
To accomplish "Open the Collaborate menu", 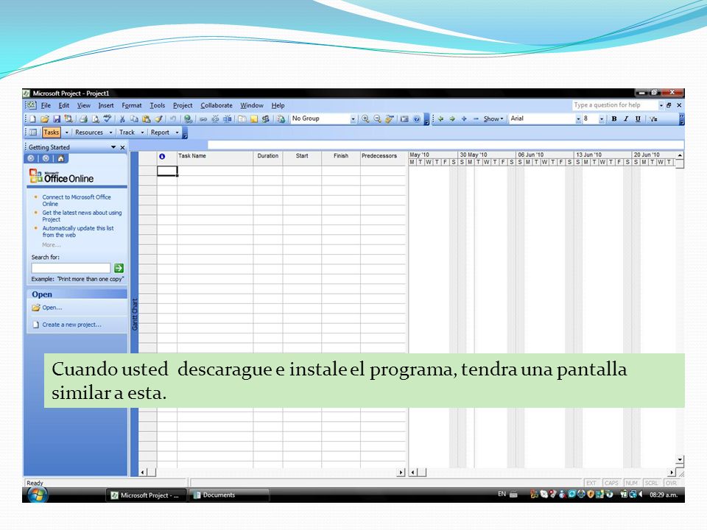I will (217, 105).
